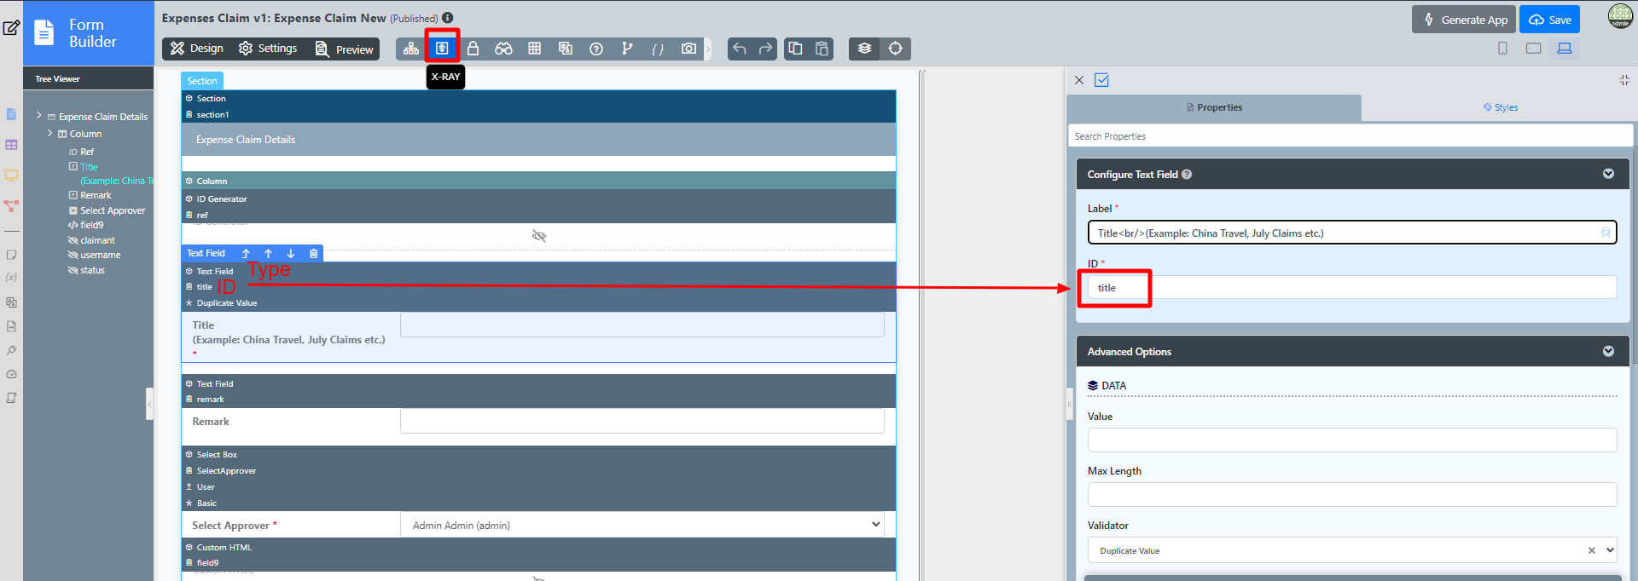
Task: Copy element with the copy icon
Action: (x=795, y=49)
